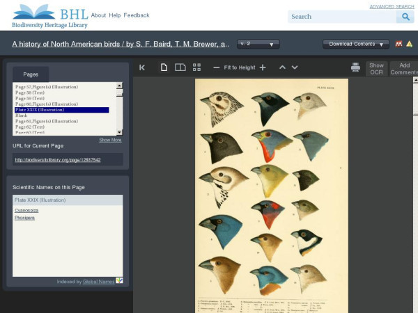Viewport: 418px width, 313px height.
Task: Click the BHL open-book logo
Action: pos(34,12)
